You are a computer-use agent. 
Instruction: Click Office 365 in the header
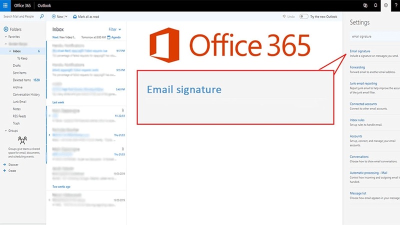pos(22,5)
